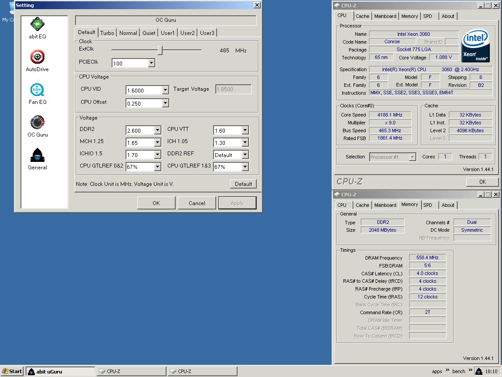502x377 pixels.
Task: Open Mainboard tab in upper CPU-Z window
Action: coord(385,16)
